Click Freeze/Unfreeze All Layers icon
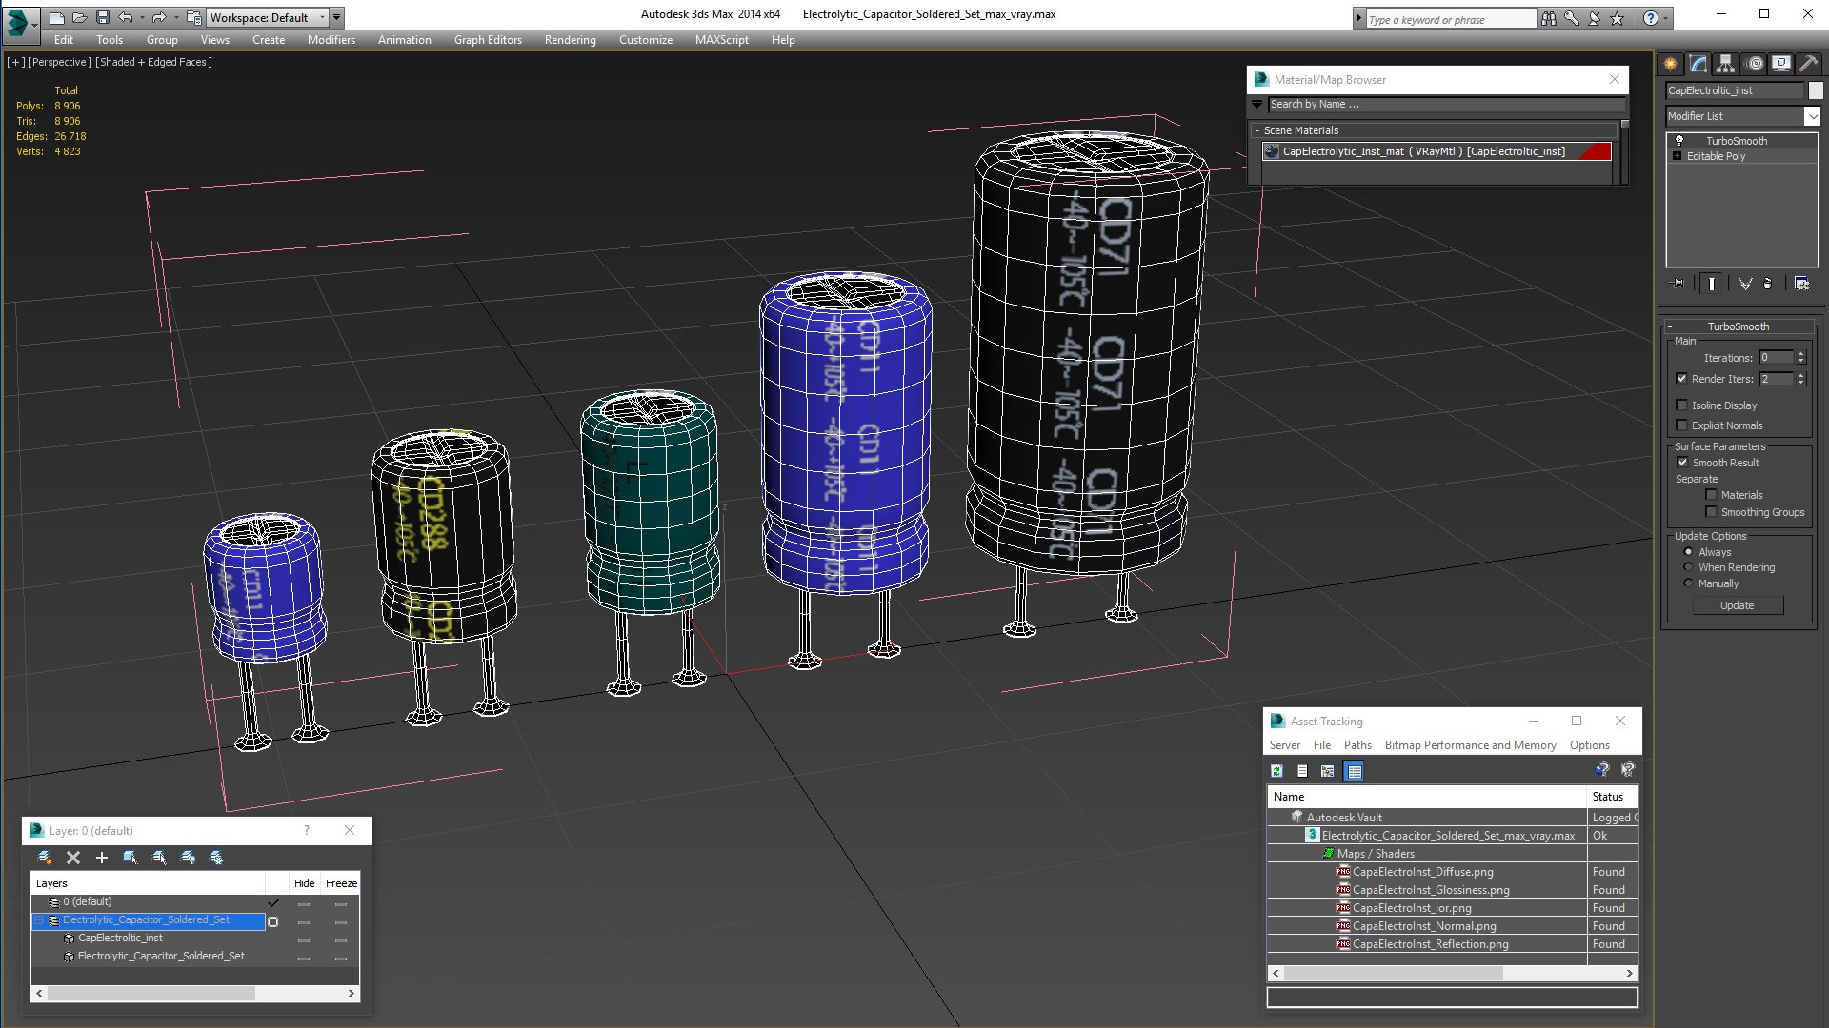The width and height of the screenshot is (1829, 1028). 216,858
